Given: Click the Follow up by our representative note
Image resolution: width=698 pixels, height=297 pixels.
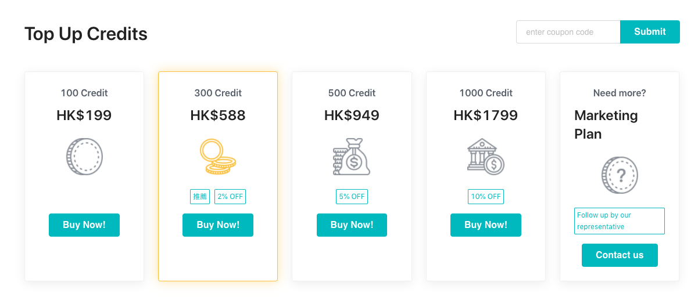Looking at the screenshot, I should [x=620, y=221].
